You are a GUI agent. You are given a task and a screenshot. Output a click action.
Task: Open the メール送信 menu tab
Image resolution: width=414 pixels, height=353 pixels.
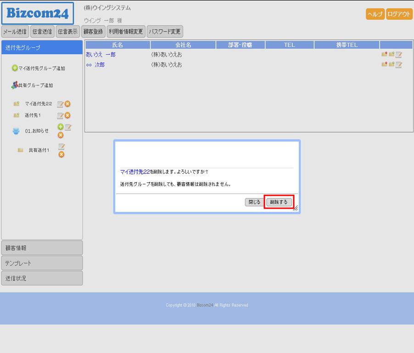click(x=15, y=32)
